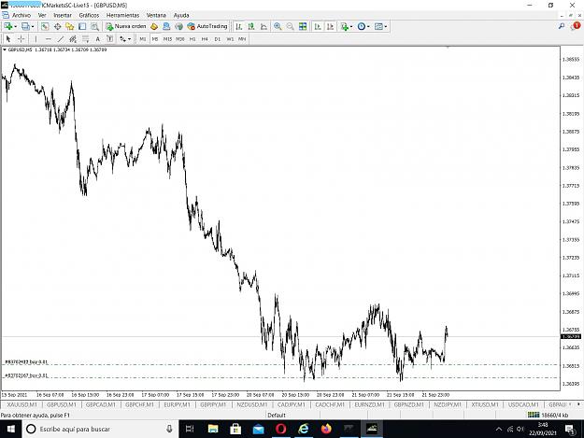Select the text label tool
The width and height of the screenshot is (584, 438).
tap(110, 38)
